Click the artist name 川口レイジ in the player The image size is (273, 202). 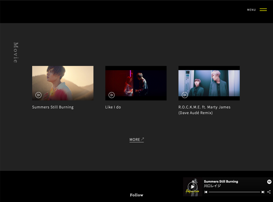tap(212, 186)
